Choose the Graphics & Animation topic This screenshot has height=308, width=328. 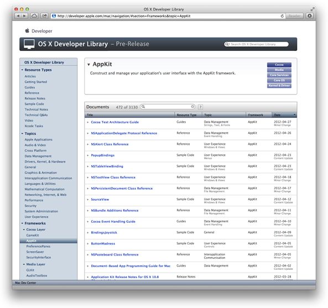tap(40, 173)
